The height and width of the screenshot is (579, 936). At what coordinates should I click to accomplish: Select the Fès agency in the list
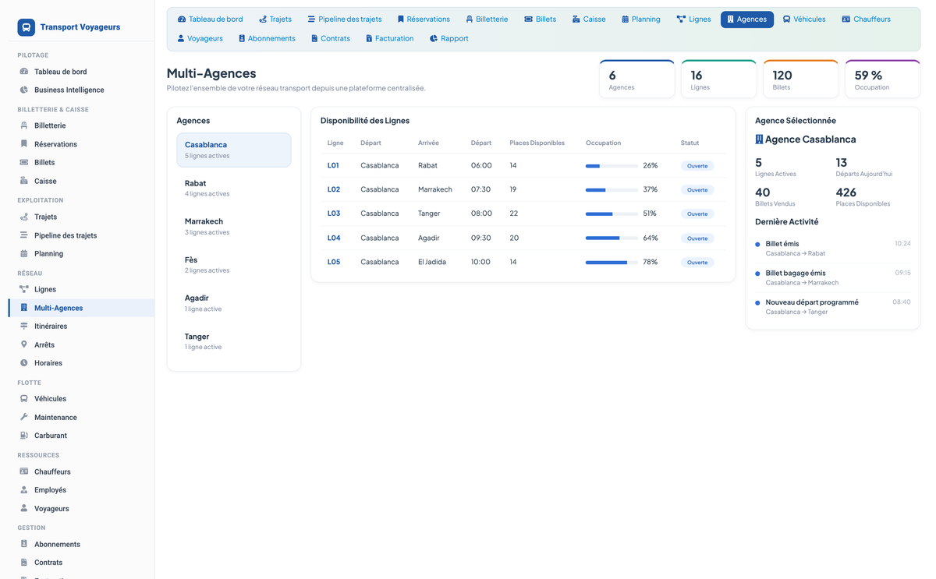[234, 264]
